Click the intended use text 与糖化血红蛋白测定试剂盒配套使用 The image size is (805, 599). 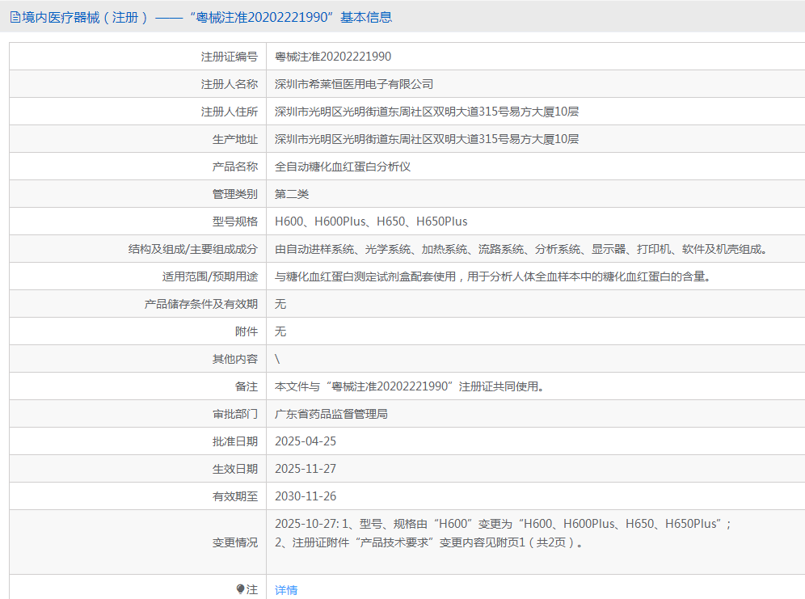click(365, 276)
